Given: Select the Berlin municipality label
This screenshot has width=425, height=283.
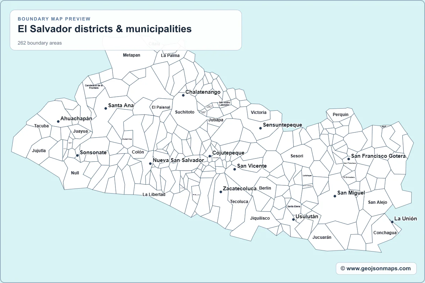Looking at the screenshot, I should [265, 188].
